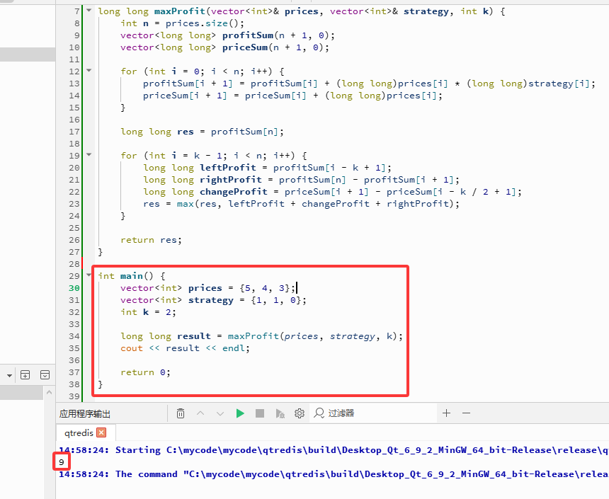Click the side panel scroll-up arrow
Screen dimensions: 609x499
coord(49,393)
